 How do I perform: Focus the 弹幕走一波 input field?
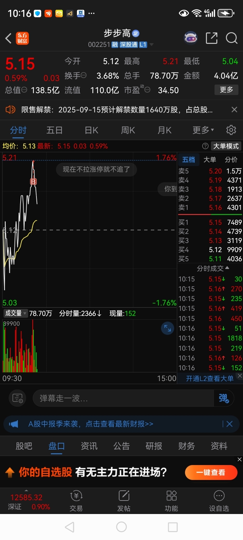(x=124, y=398)
